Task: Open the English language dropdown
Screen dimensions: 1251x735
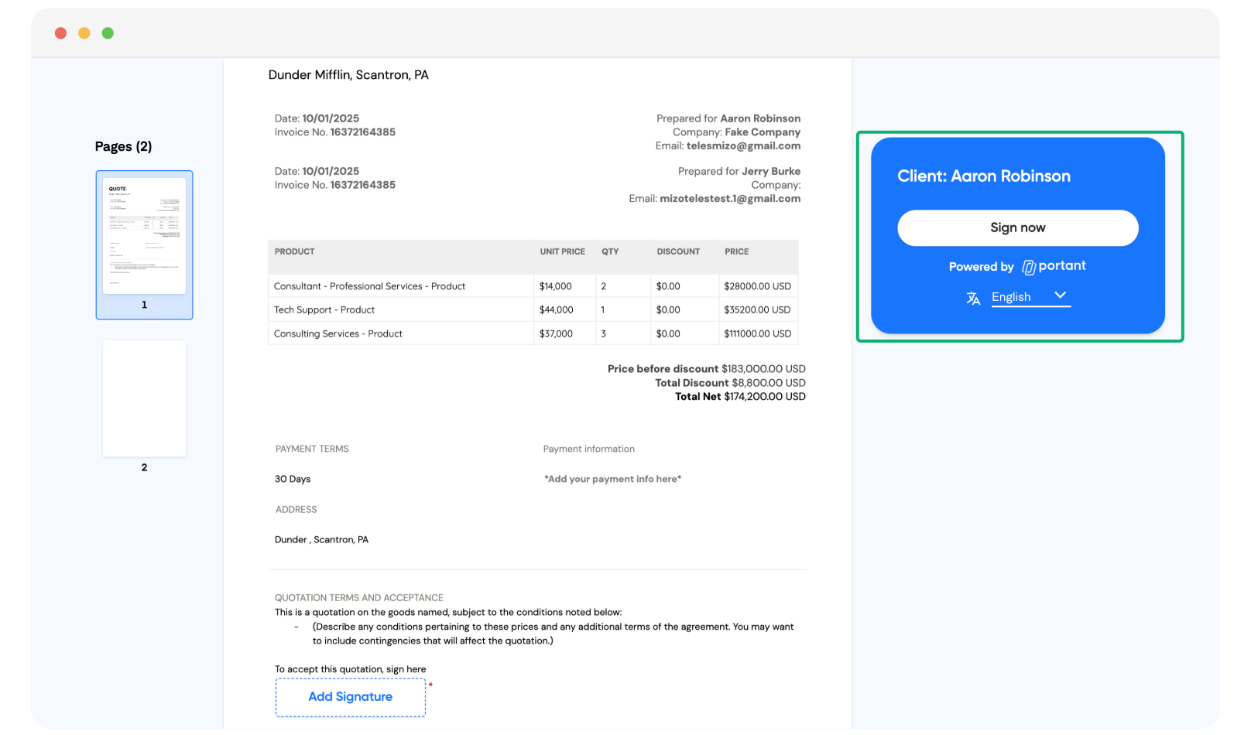Action: (x=1011, y=297)
